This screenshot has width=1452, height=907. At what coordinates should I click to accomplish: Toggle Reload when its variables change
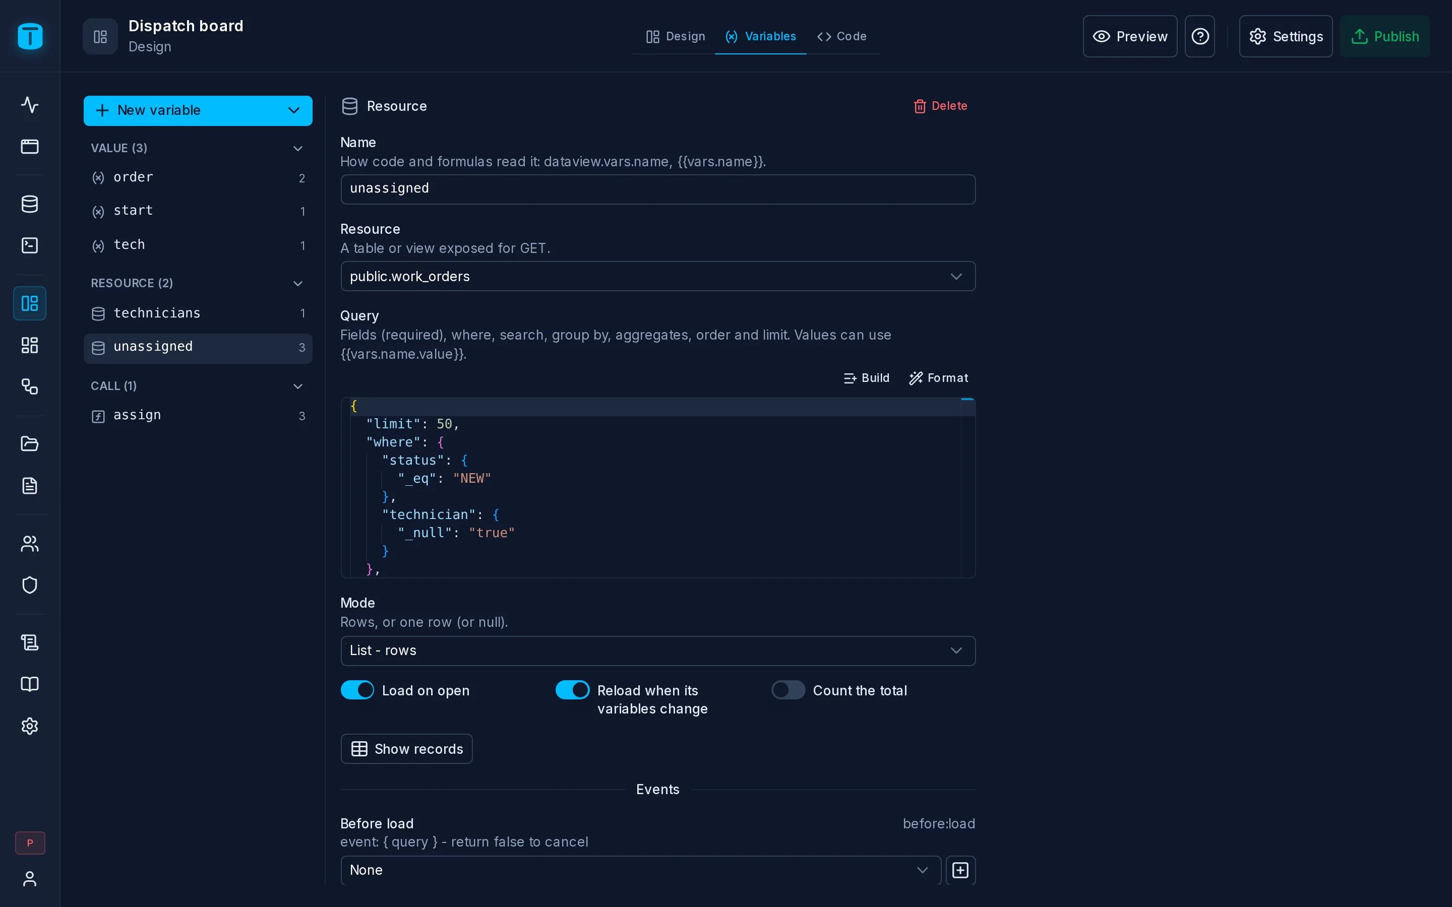[572, 690]
